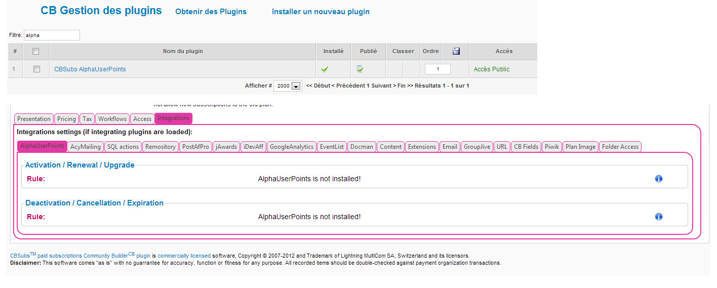This screenshot has width=717, height=288.
Task: Click the green Installed checkmark icon
Action: click(x=325, y=69)
